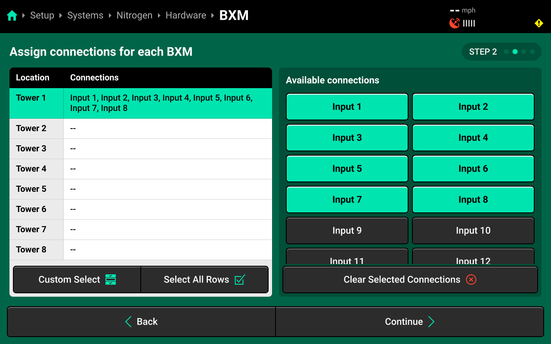Select the Tower 5 row
The image size is (551, 344).
[x=141, y=189]
